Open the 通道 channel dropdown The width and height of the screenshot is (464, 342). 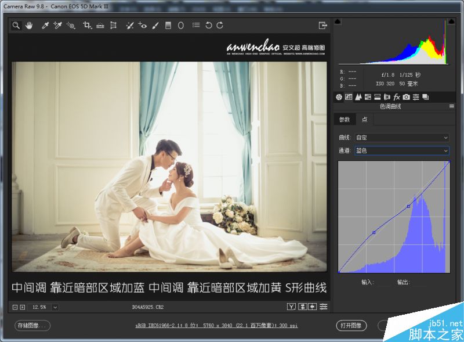pyautogui.click(x=401, y=150)
